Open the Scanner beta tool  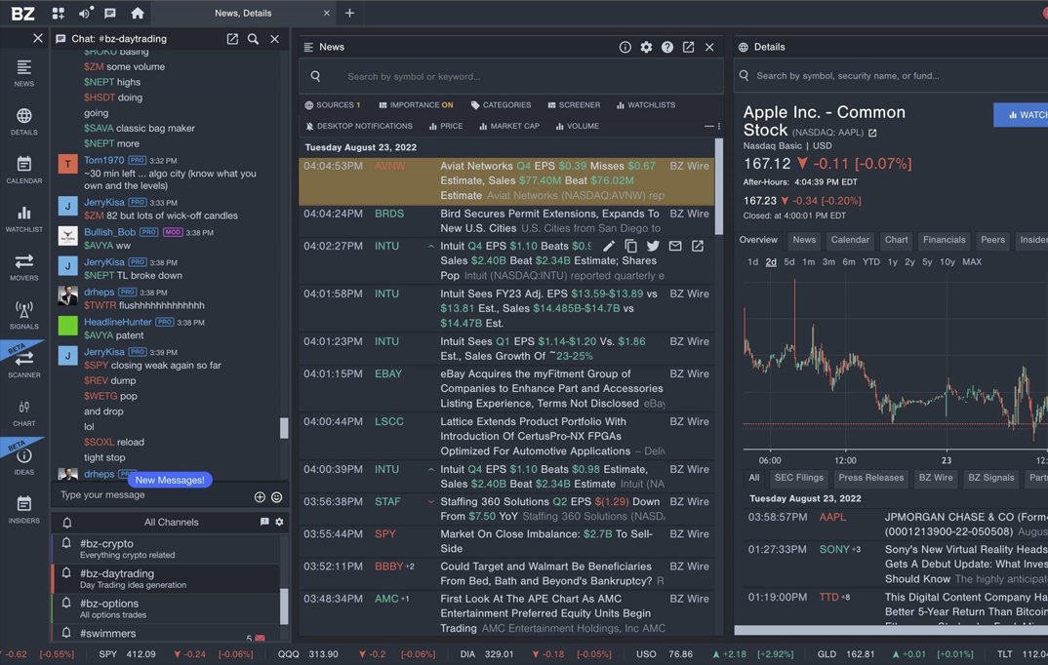(x=24, y=365)
